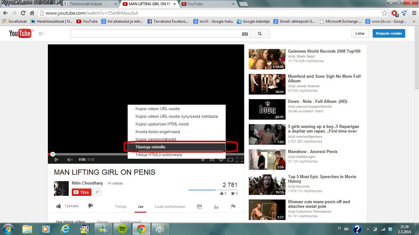Expand the YouTube guide menu
The image size is (419, 235).
42,34
